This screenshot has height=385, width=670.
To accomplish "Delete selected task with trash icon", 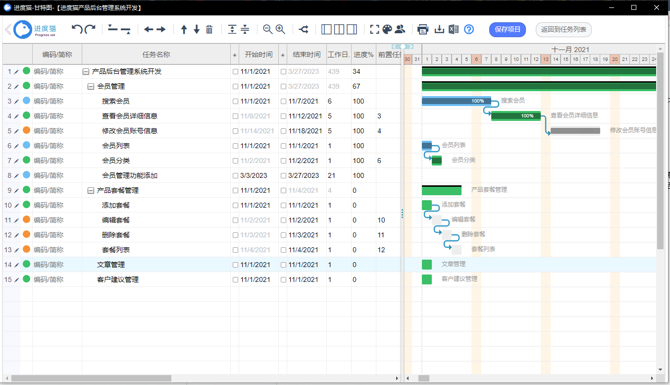I will point(209,29).
